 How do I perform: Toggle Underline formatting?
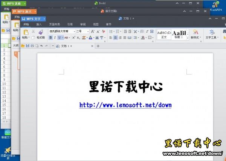coord(60,38)
